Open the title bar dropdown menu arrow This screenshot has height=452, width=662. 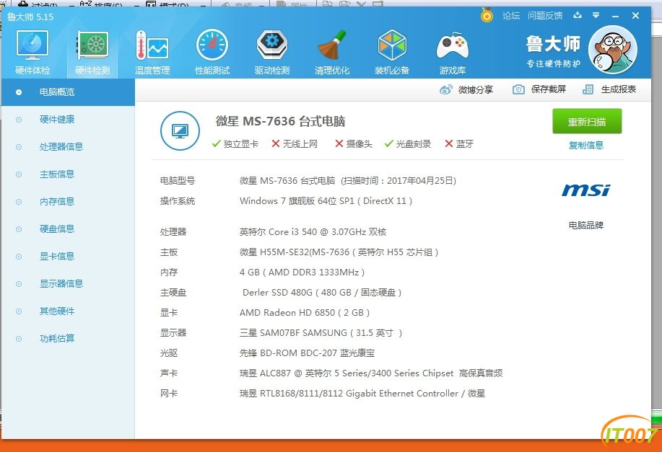pyautogui.click(x=596, y=16)
